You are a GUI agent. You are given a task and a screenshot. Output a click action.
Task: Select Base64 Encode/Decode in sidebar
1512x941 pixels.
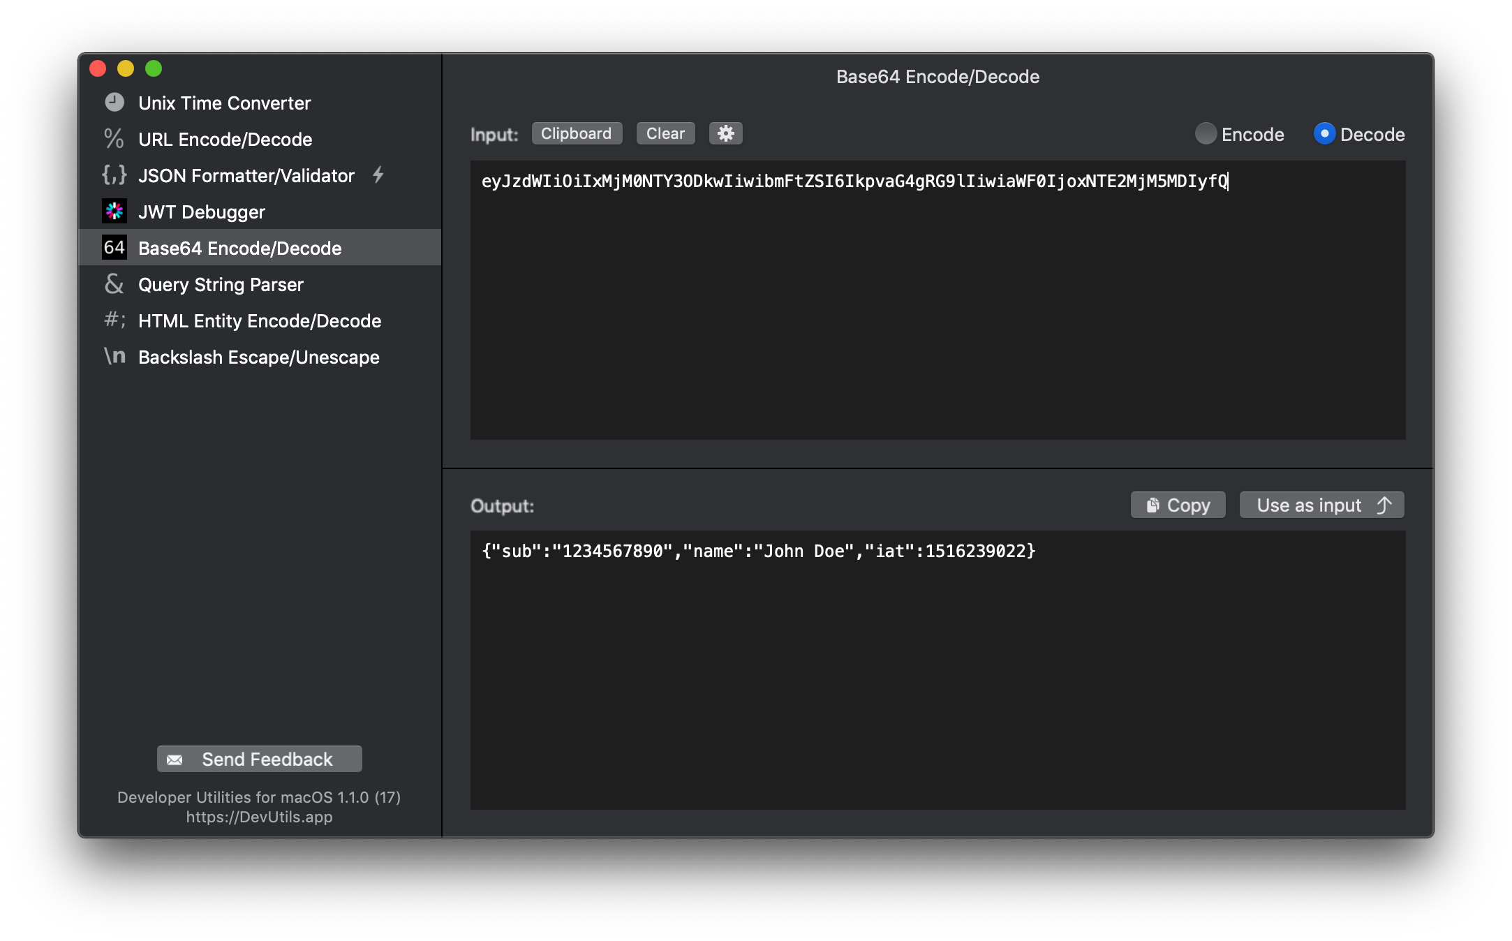tap(260, 248)
